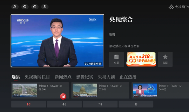Click the live video preview player
Screen dimensions: 189x112
pyautogui.click(x=57, y=41)
